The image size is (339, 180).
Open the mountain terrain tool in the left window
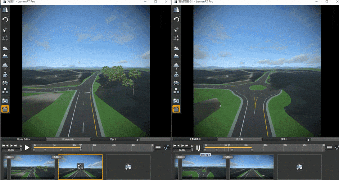(x=5, y=56)
